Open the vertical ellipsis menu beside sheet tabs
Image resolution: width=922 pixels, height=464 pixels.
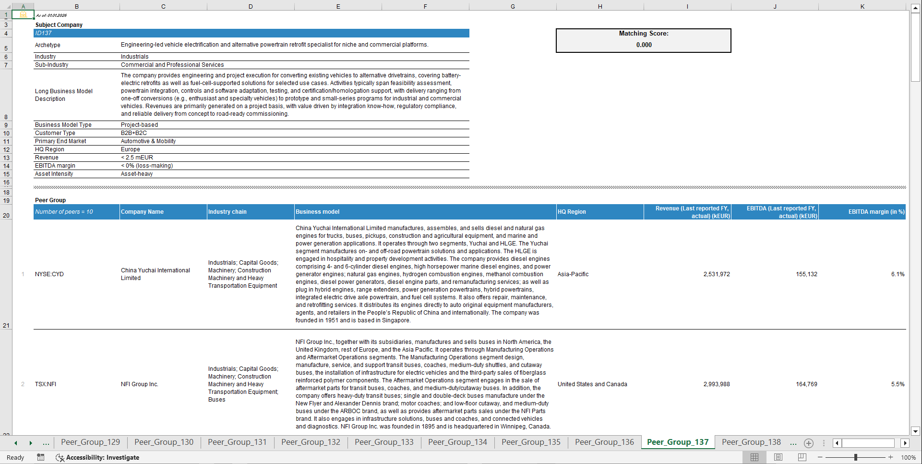tap(824, 443)
